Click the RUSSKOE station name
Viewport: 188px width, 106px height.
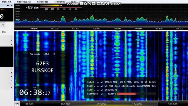(42, 70)
